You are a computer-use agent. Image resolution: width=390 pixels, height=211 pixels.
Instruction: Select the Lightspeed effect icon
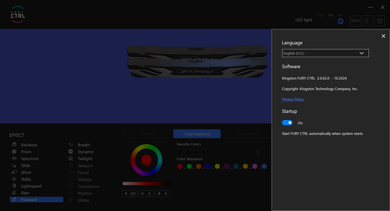[14, 186]
